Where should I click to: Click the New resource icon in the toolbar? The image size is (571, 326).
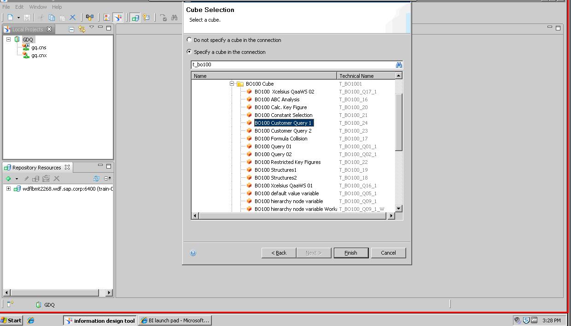pyautogui.click(x=10, y=17)
